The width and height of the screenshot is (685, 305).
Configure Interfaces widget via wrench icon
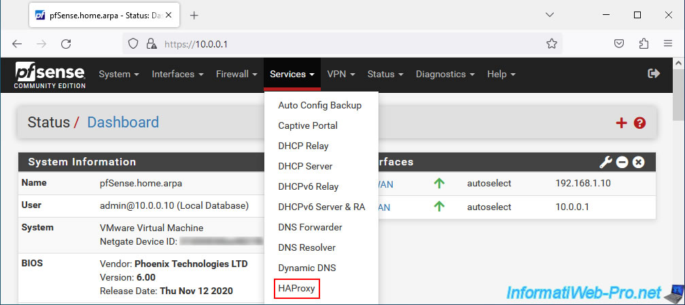[x=605, y=163]
